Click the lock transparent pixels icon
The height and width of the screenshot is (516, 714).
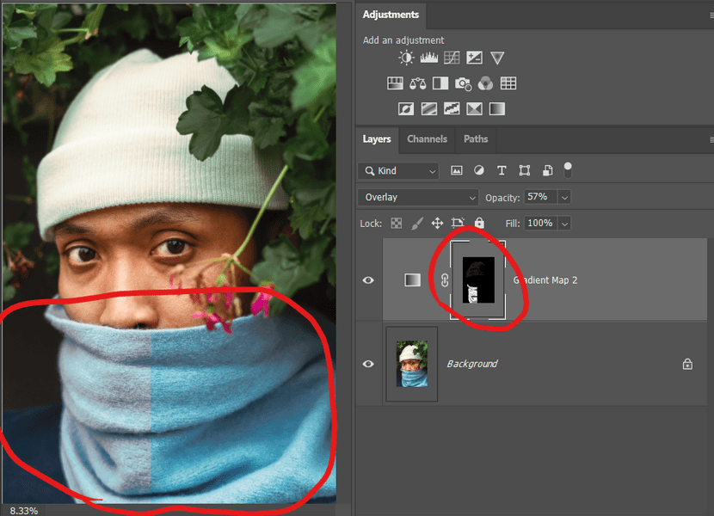click(x=397, y=223)
